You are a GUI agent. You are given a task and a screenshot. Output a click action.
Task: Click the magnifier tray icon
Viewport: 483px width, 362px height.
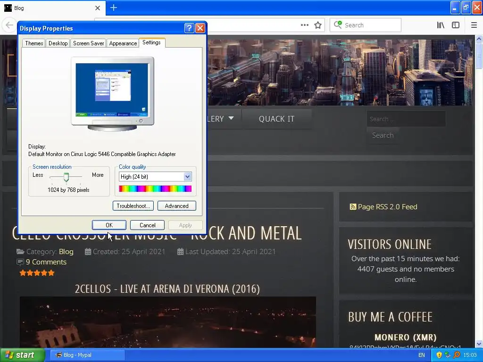pos(457,355)
